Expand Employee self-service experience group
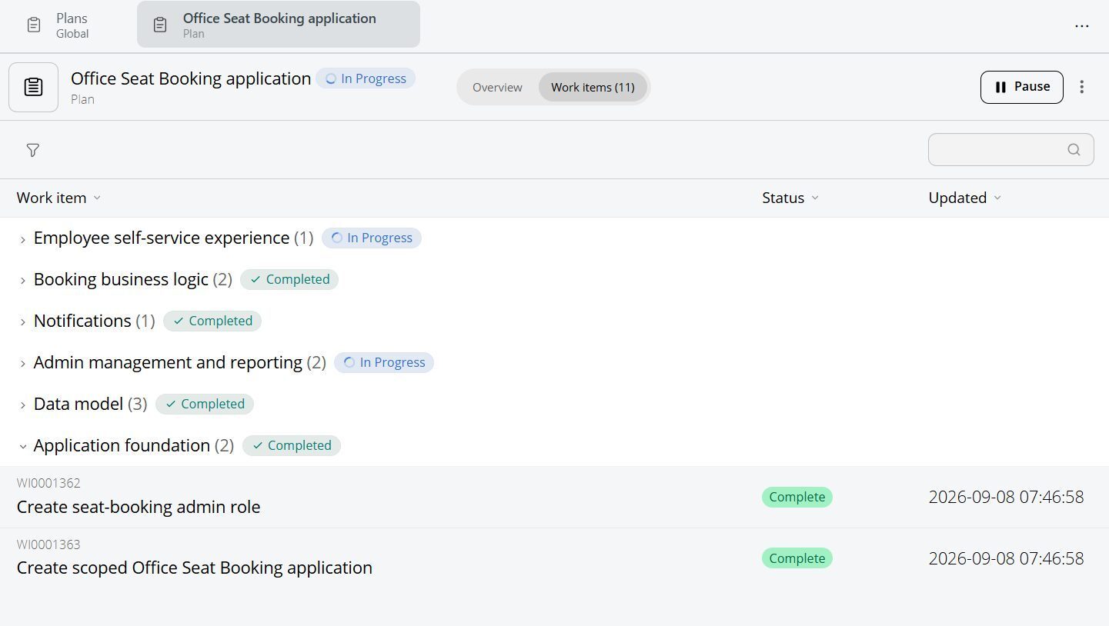Screen dimensions: 1109x626 tap(22, 239)
